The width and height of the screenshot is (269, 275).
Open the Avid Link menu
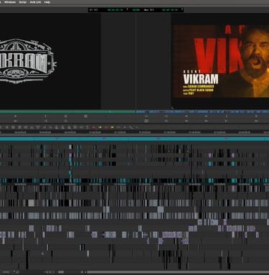35,2
